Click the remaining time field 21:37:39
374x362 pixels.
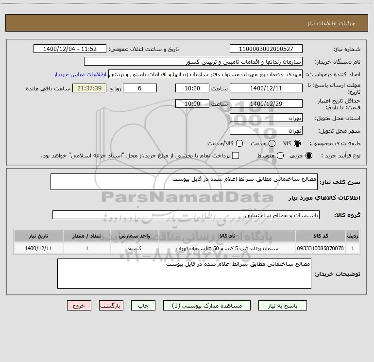pyautogui.click(x=89, y=88)
